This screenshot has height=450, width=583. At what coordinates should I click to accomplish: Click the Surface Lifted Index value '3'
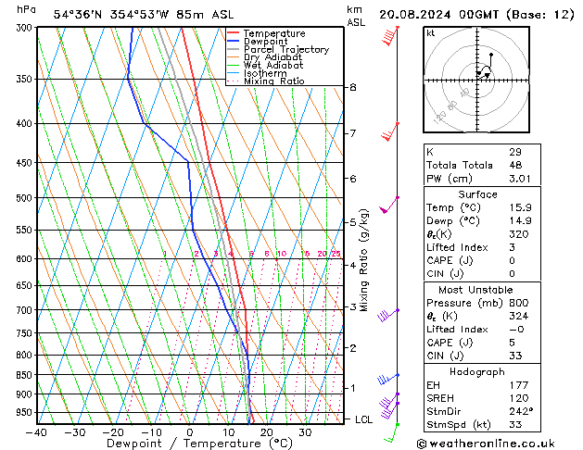(x=512, y=247)
